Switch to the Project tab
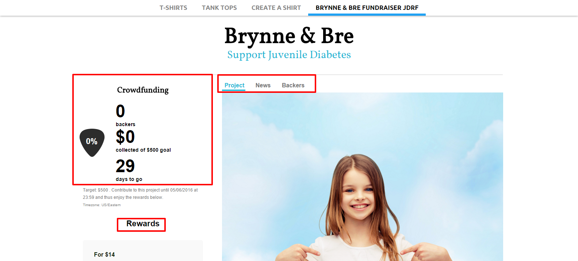Screen dimensions: 578x261 pyautogui.click(x=234, y=85)
